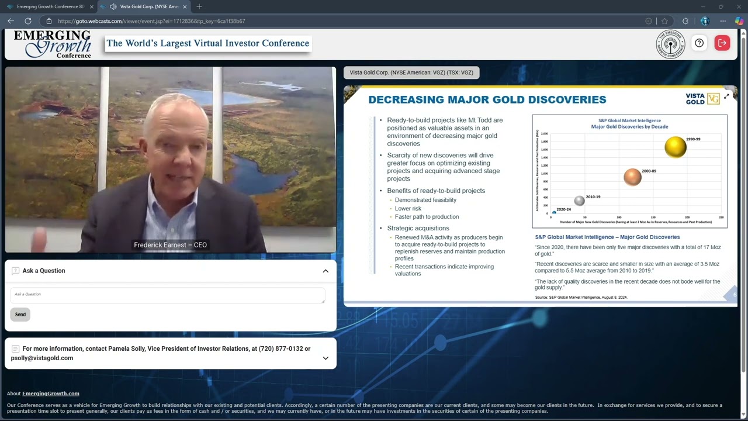
Task: Click the Decreasing Major Gold Discoveries slide
Action: (541, 196)
